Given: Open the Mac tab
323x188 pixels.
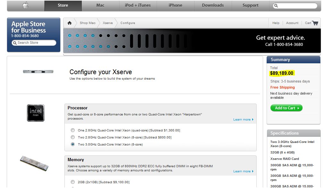Looking at the screenshot, I should click(100, 5).
